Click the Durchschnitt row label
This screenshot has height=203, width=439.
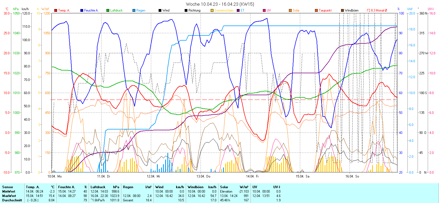(x=12, y=200)
